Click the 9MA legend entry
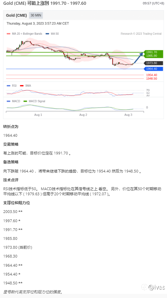167x298 pixels. [26, 86]
